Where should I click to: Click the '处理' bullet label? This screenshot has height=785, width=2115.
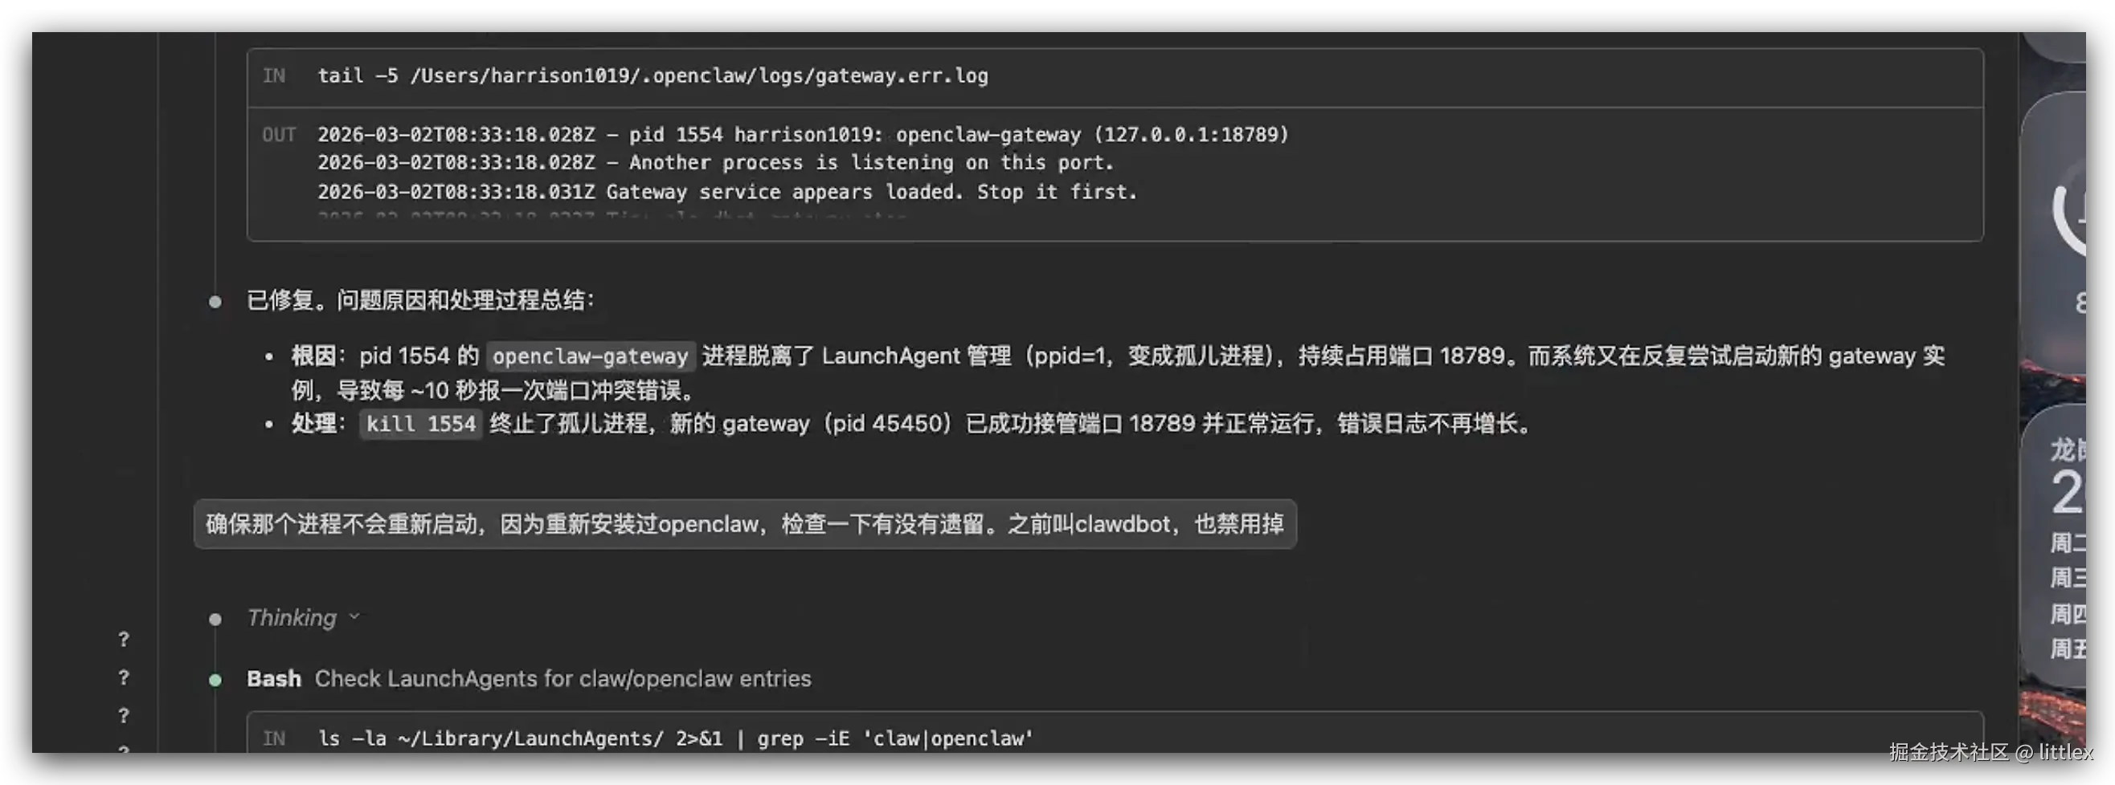313,423
